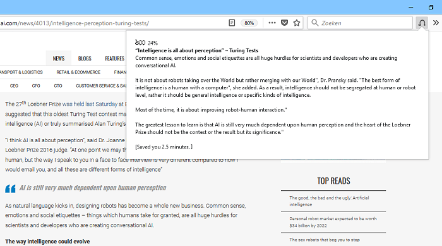Click article paragraph 'As natural language kicks in'
The image size is (442, 246).
[x=126, y=215]
